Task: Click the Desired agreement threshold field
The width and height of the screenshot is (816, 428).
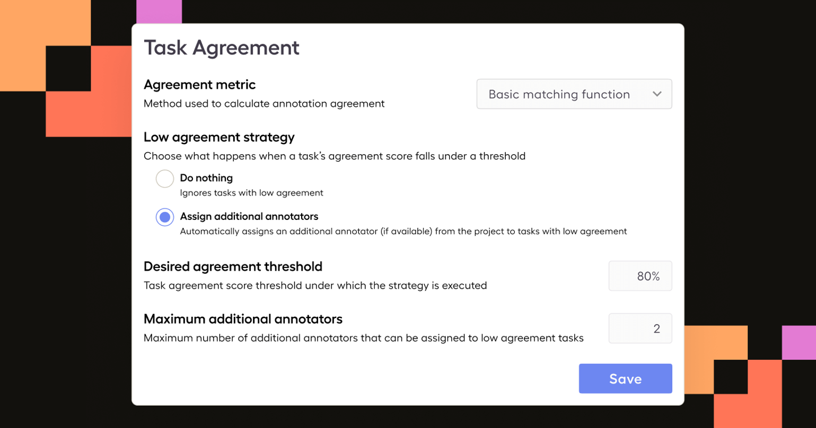Action: click(x=640, y=275)
